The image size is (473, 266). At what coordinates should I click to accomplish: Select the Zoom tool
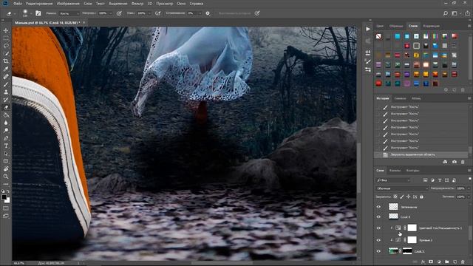click(6, 177)
